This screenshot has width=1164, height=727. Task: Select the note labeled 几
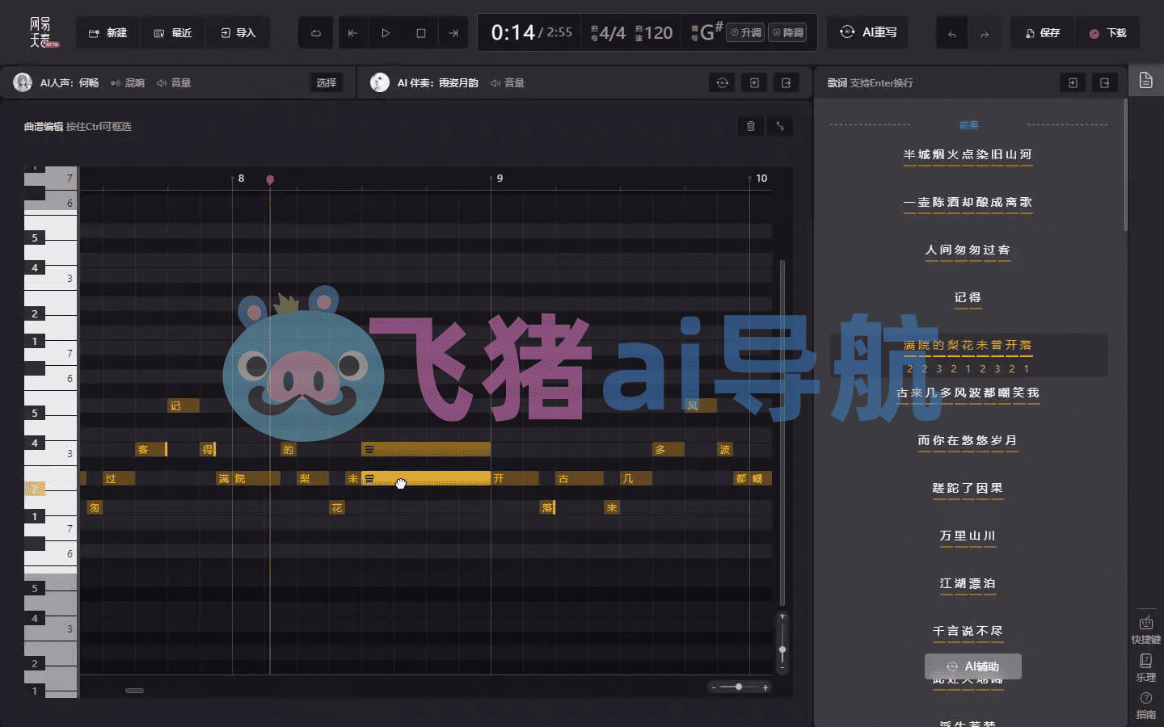tap(636, 478)
